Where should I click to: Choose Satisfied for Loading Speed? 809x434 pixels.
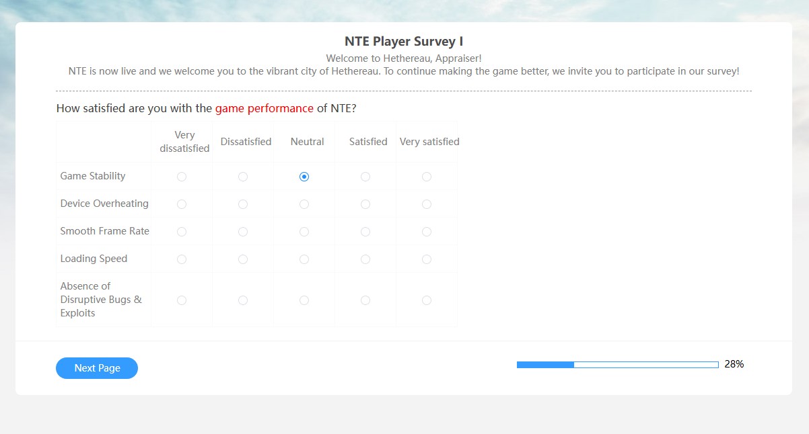point(365,259)
